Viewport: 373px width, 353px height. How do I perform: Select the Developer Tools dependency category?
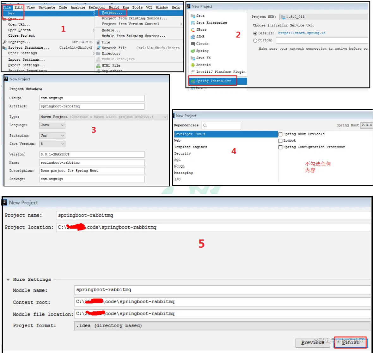pyautogui.click(x=226, y=134)
